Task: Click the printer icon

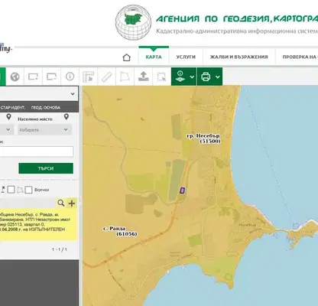Action: [206, 76]
